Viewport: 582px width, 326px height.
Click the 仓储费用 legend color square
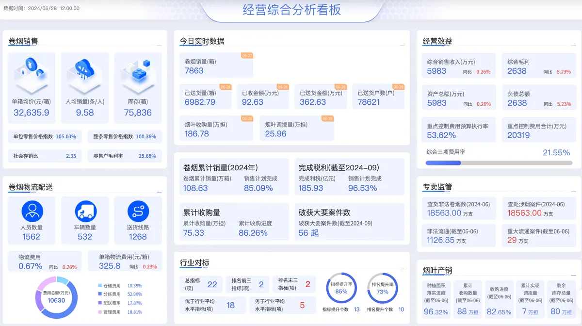(100, 286)
